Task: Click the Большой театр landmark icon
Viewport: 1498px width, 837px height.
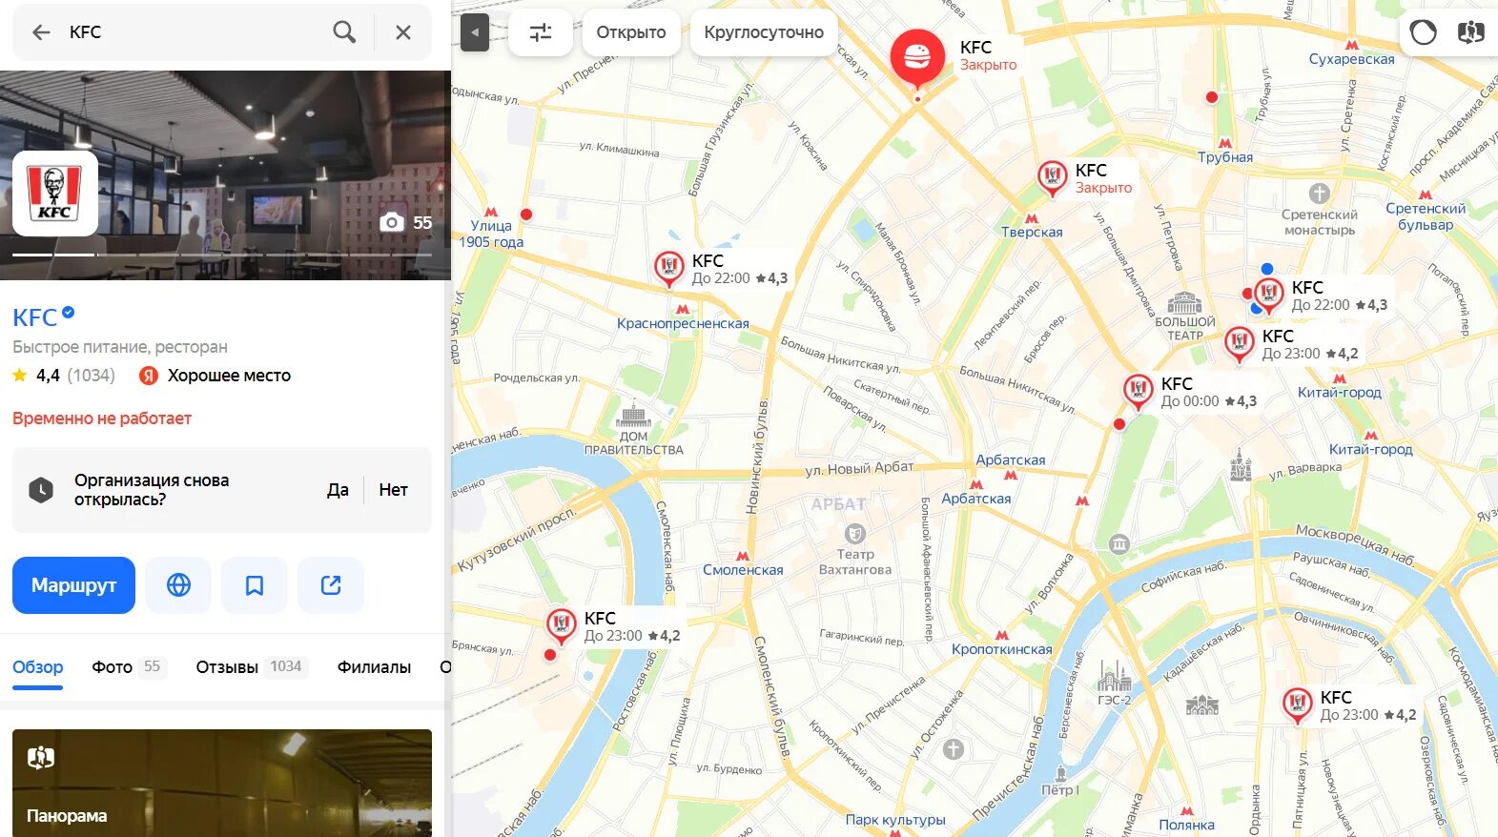Action: tap(1184, 303)
